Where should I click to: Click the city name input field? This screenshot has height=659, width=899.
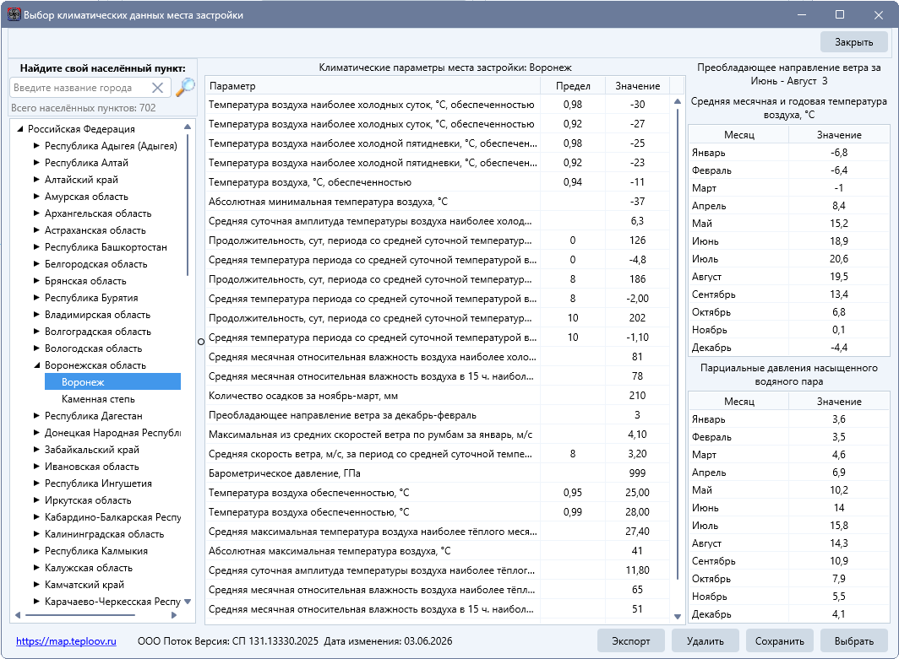[80, 88]
